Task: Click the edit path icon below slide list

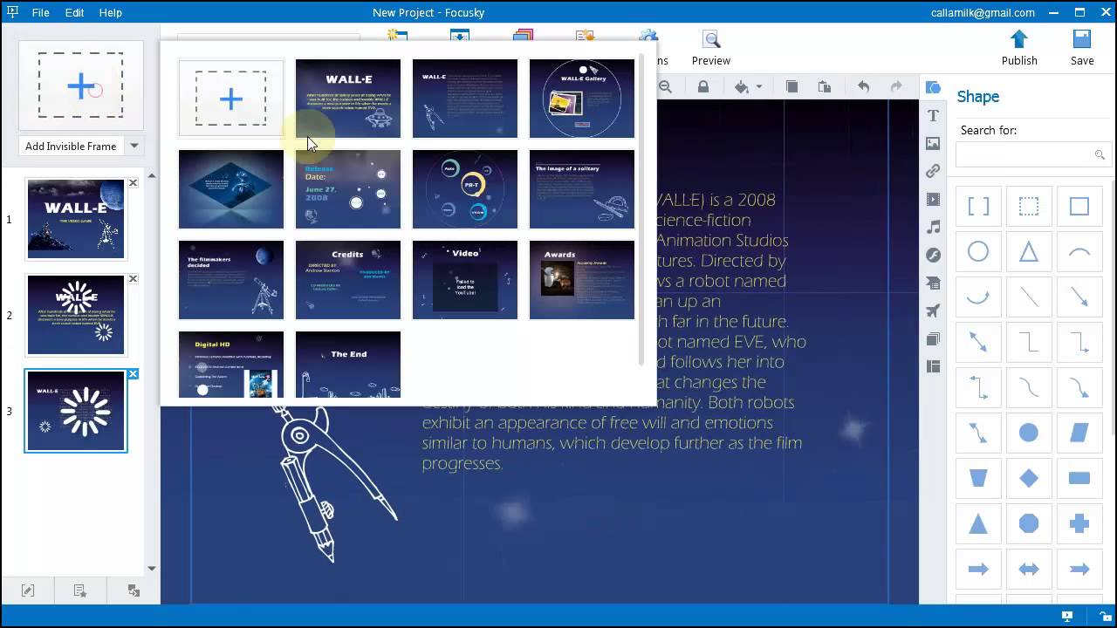Action: pos(28,590)
